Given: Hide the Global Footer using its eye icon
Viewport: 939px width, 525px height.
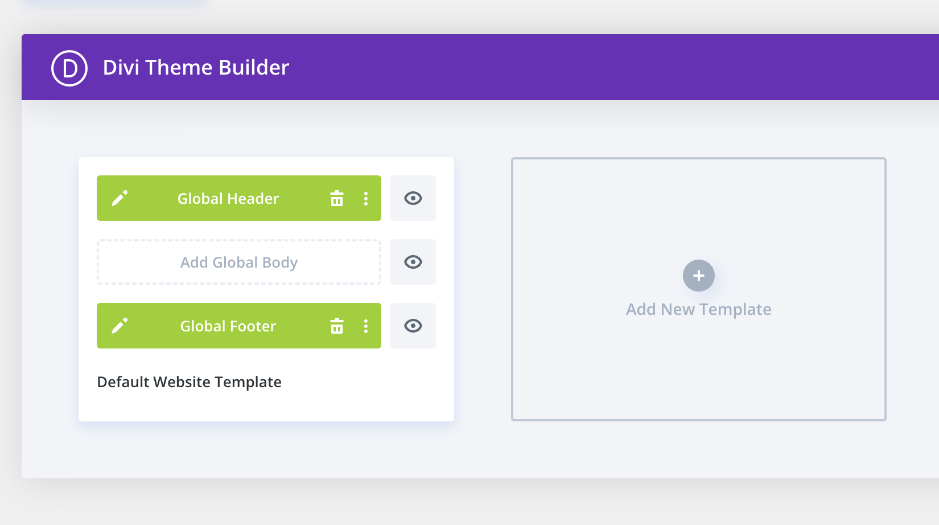Looking at the screenshot, I should click(413, 326).
